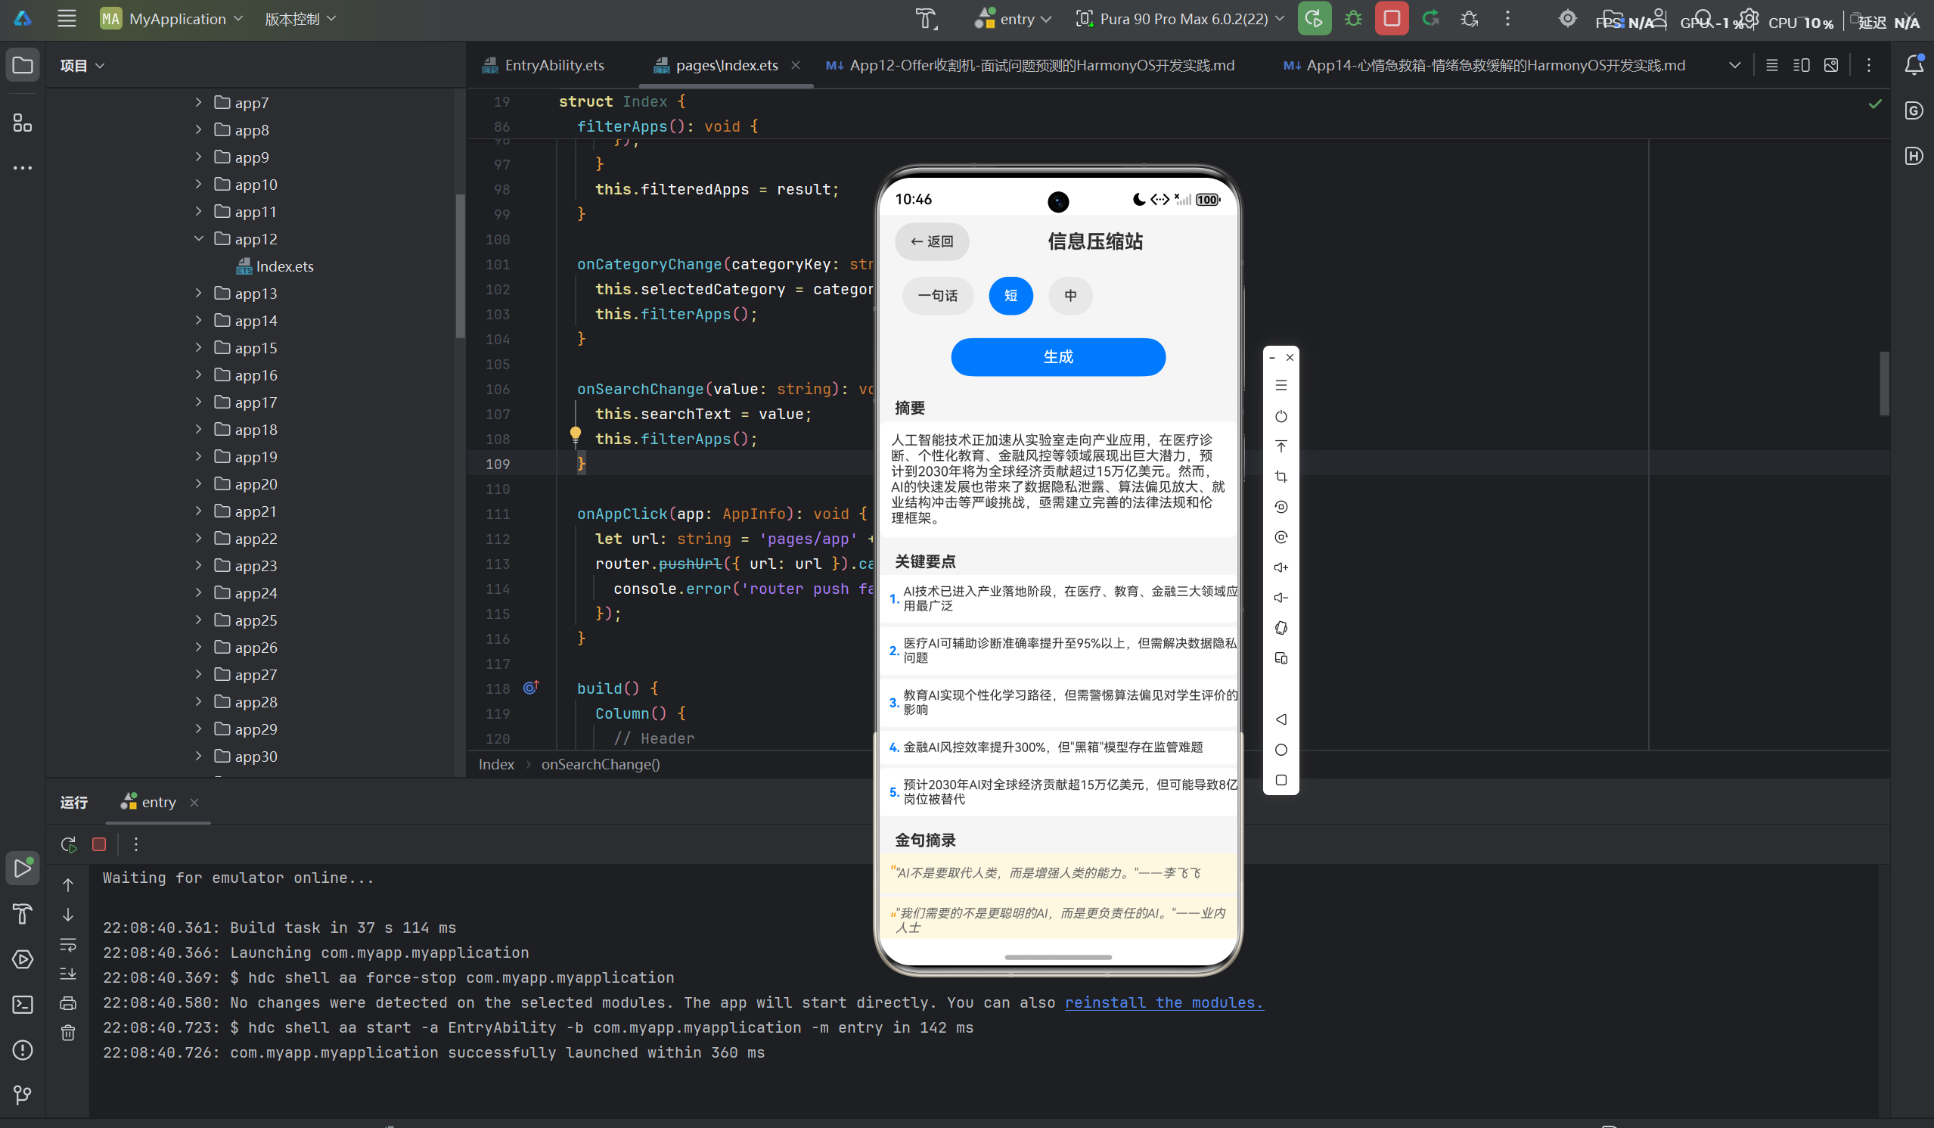Tap the 返回 back button in the app
This screenshot has width=1934, height=1128.
pyautogui.click(x=932, y=242)
